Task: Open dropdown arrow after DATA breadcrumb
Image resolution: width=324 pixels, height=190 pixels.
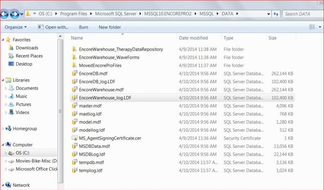Action: coord(237,14)
